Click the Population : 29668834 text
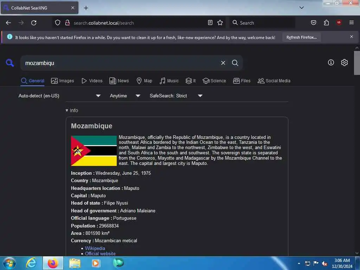The height and width of the screenshot is (270, 360). click(x=95, y=226)
